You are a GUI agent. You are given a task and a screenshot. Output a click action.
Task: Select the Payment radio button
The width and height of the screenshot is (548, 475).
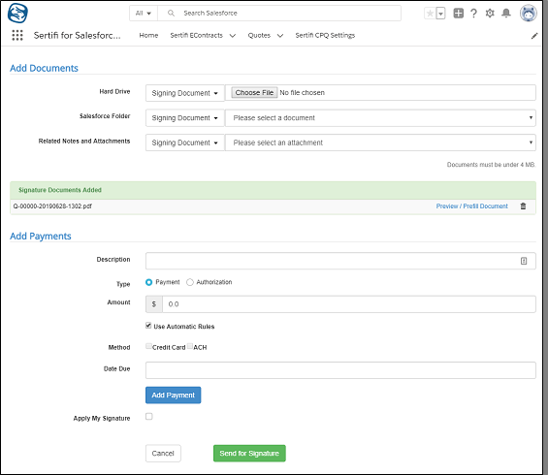point(149,282)
